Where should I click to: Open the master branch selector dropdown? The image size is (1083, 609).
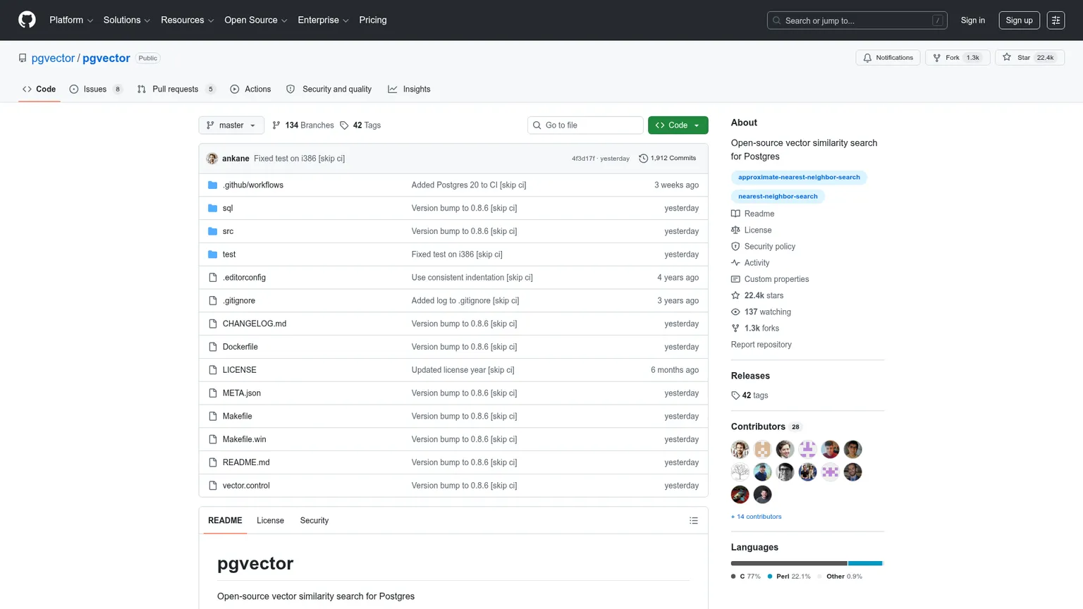tap(231, 125)
